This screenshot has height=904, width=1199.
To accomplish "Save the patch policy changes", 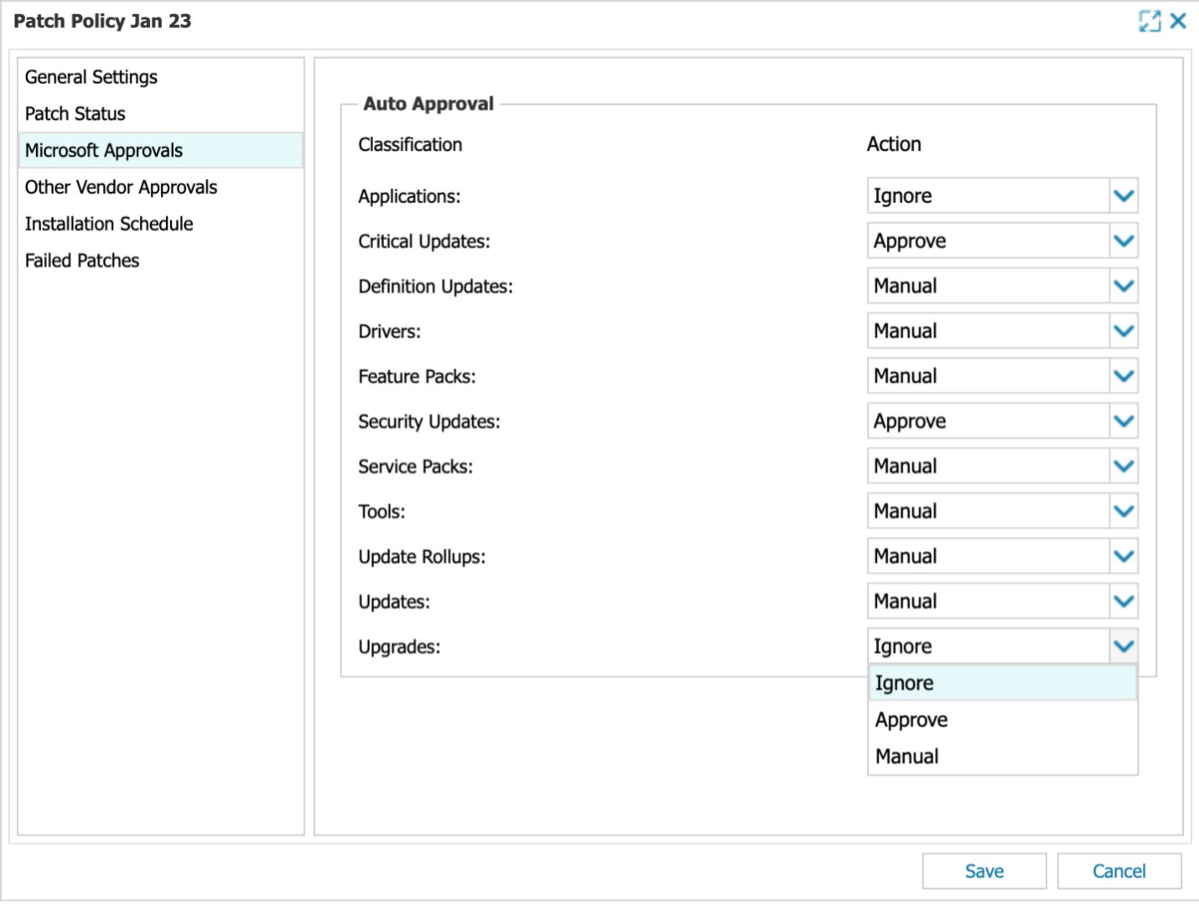I will pyautogui.click(x=984, y=870).
